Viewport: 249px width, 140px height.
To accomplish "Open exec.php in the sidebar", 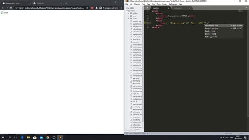I will pyautogui.click(x=135, y=78).
